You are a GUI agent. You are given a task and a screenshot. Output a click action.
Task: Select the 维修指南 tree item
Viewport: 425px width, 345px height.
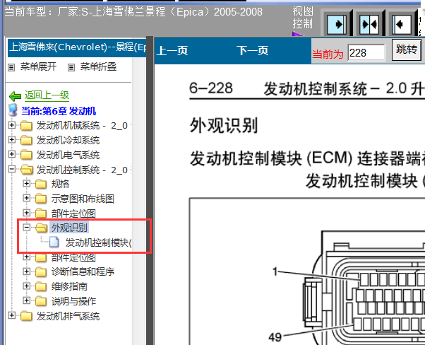69,286
